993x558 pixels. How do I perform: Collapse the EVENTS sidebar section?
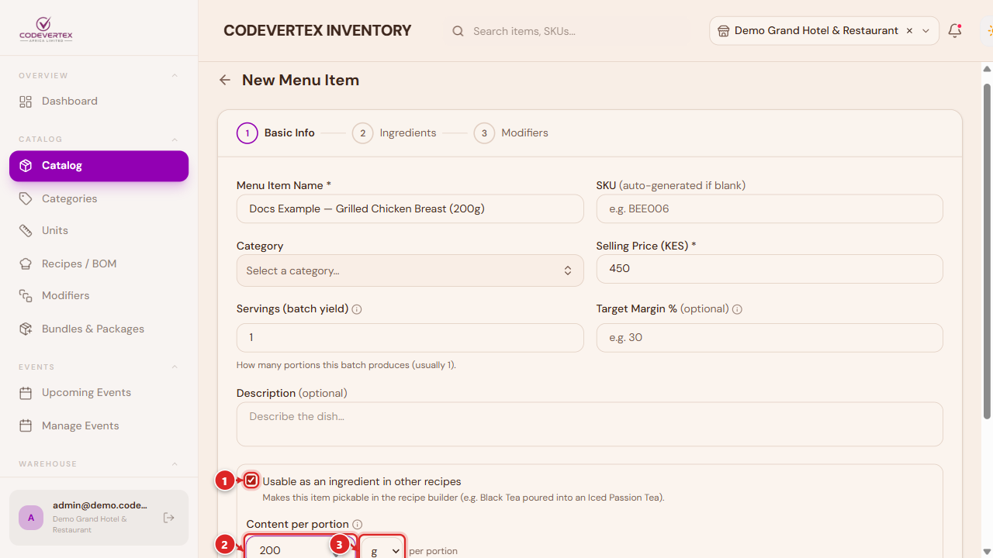coord(175,367)
